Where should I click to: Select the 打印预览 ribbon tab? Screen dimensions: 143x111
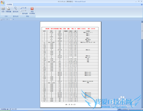[9, 5]
